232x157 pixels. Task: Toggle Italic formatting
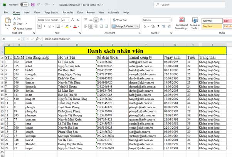[44, 26]
